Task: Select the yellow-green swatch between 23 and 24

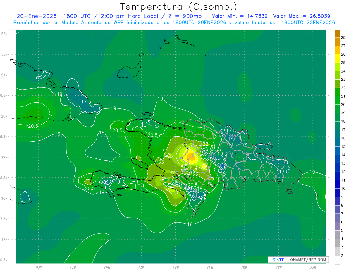Action: (x=337, y=75)
